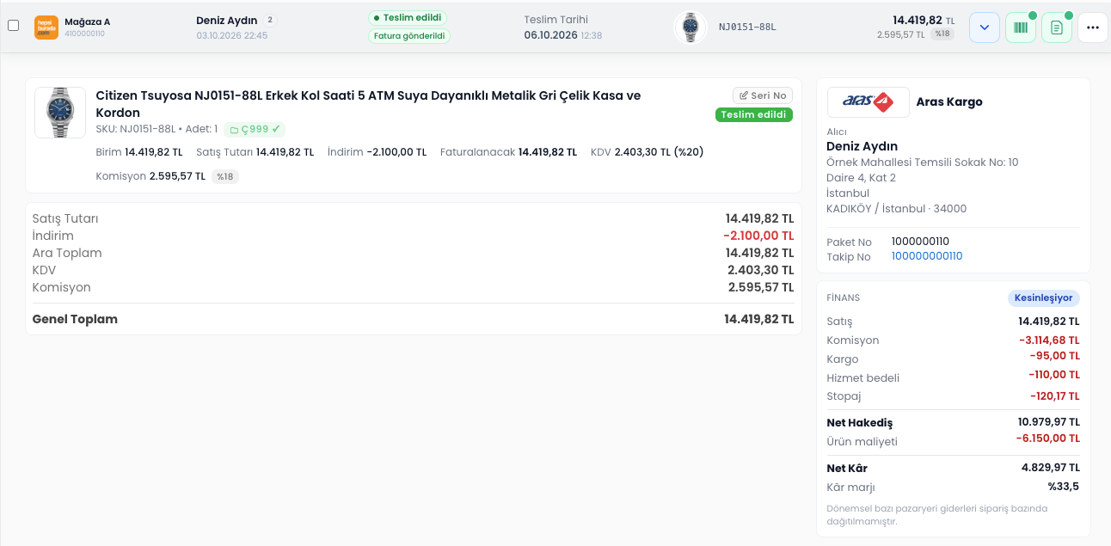Screen dimensions: 1111x546
Task: Click the customer order count badge 2
Action: click(x=270, y=20)
